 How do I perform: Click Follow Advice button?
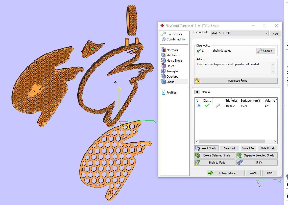[226, 173]
